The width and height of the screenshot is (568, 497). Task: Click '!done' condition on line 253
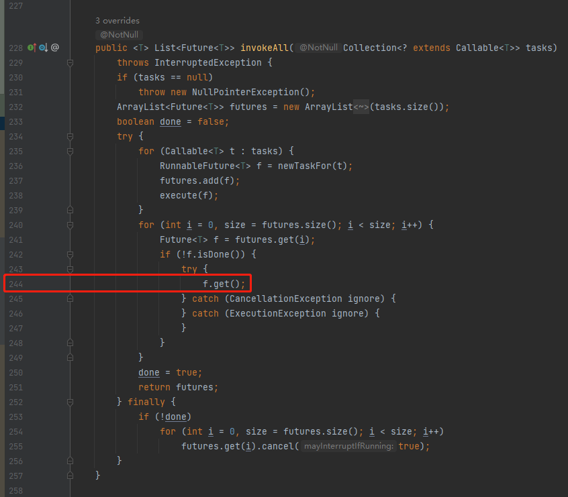[x=173, y=417]
